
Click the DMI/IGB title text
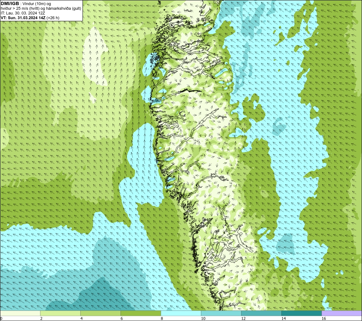coord(10,4)
